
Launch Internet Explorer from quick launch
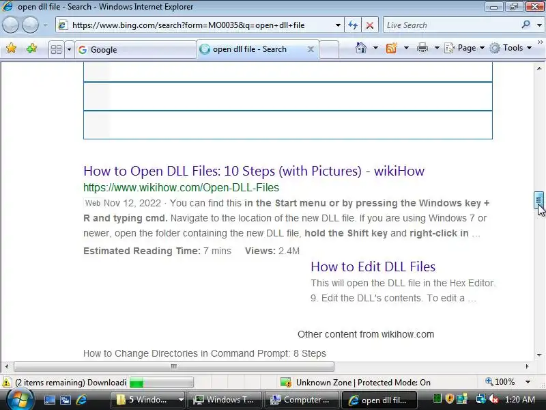[x=81, y=400]
